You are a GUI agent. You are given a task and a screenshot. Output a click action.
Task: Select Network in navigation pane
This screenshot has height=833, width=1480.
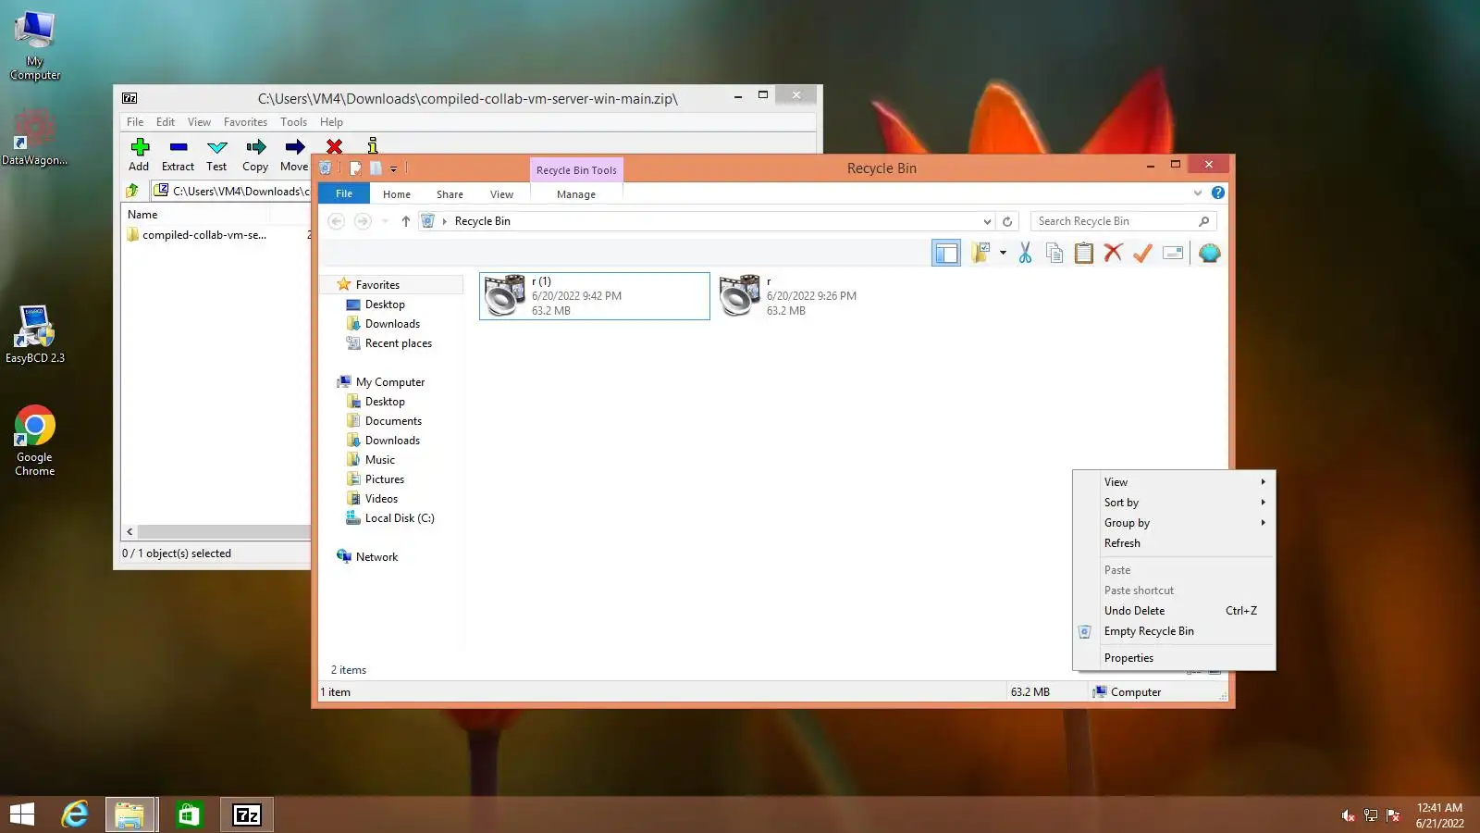(x=376, y=557)
